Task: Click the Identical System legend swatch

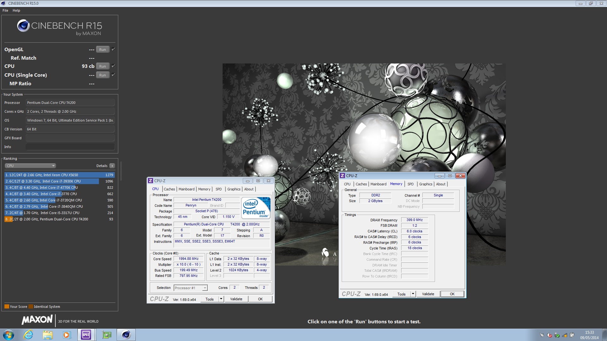Action: (31, 307)
